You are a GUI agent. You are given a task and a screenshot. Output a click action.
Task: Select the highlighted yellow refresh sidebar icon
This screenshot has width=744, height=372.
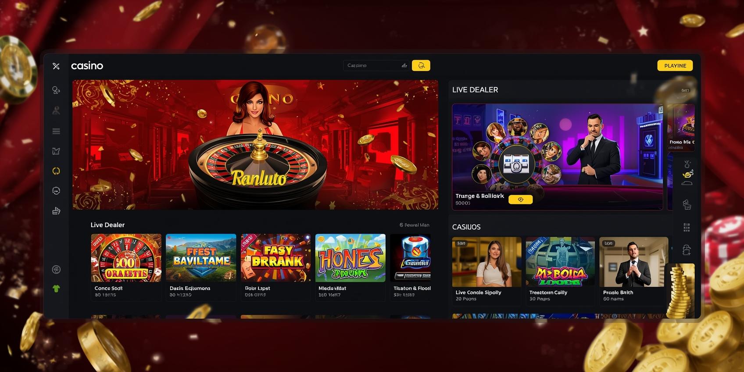(x=56, y=171)
